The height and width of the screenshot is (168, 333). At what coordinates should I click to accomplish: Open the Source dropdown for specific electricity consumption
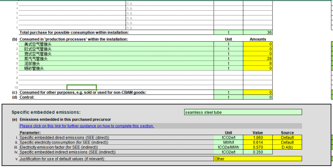point(287,142)
